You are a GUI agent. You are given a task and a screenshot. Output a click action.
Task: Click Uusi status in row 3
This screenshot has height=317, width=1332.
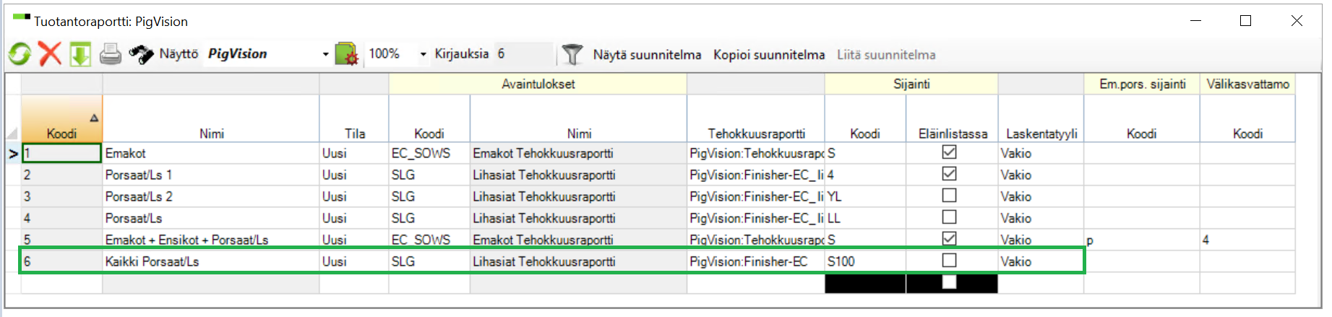point(354,196)
